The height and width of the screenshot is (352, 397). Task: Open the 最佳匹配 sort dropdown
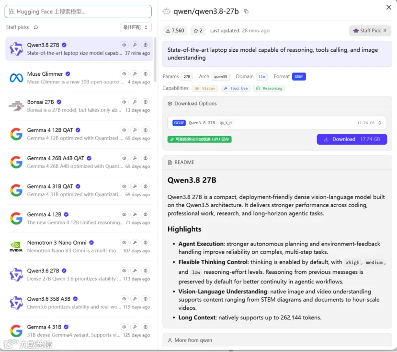[136, 27]
